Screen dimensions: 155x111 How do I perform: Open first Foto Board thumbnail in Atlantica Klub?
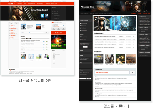point(99,59)
